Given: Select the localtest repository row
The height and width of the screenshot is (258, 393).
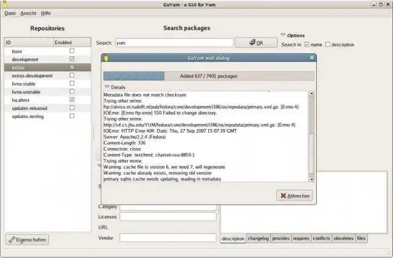Looking at the screenshot, I should click(48, 100).
